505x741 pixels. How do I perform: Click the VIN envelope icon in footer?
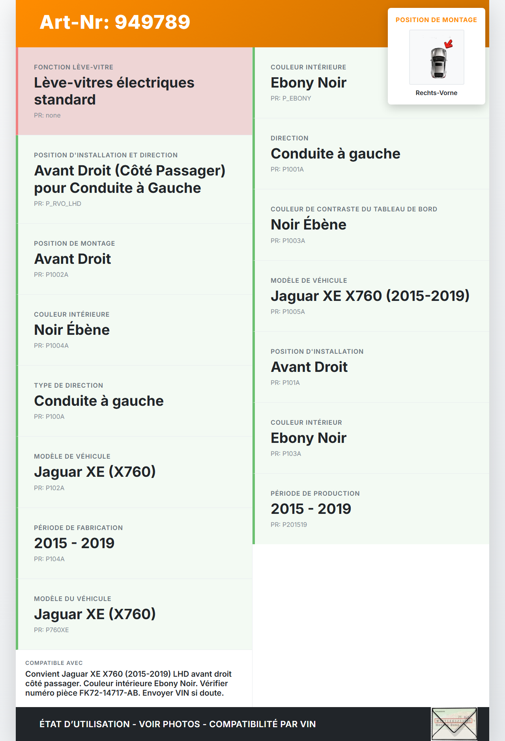click(x=454, y=724)
